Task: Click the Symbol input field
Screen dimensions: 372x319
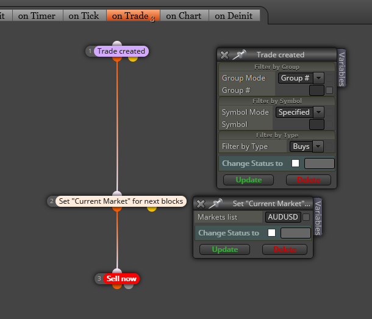Action: tap(317, 124)
